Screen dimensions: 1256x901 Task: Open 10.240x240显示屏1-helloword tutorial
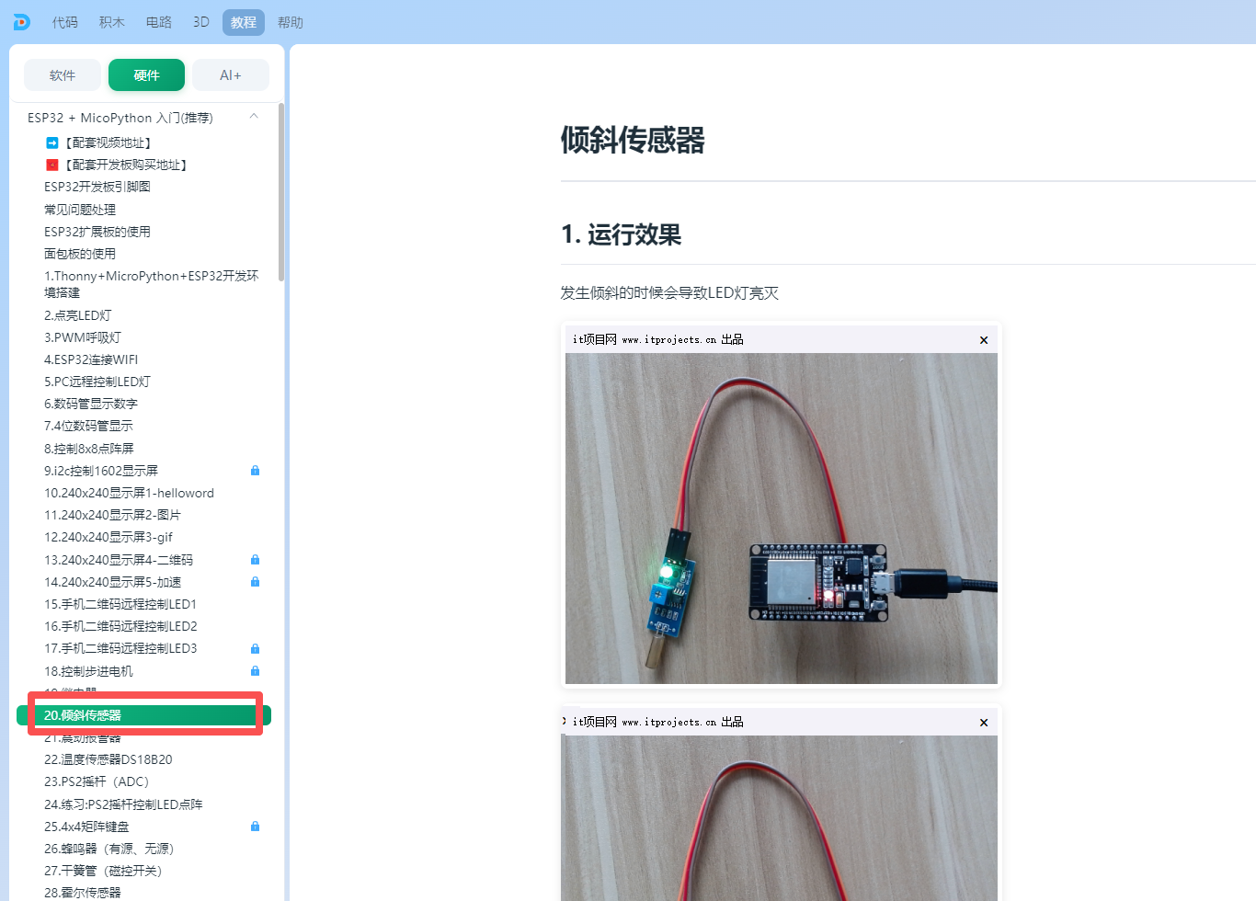129,493
